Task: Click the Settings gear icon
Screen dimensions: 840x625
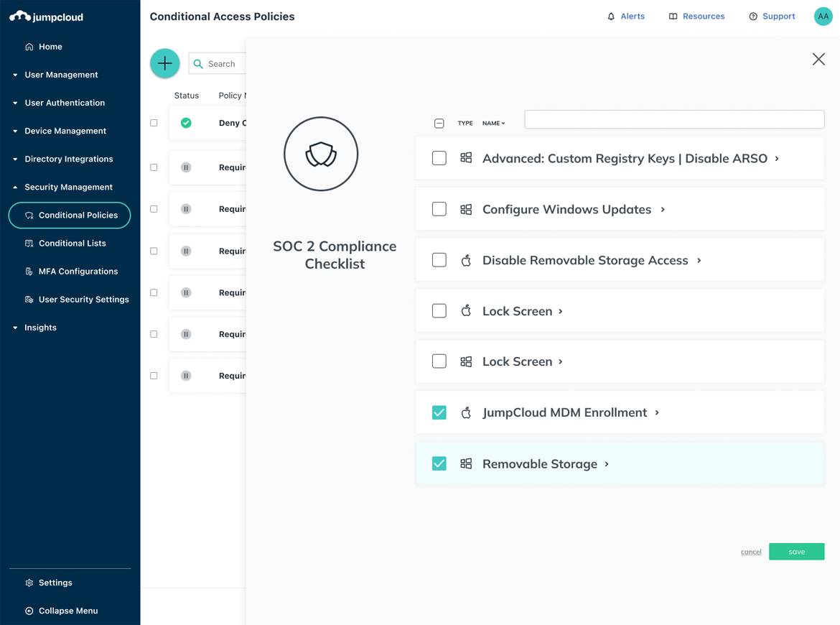Action: [x=29, y=583]
